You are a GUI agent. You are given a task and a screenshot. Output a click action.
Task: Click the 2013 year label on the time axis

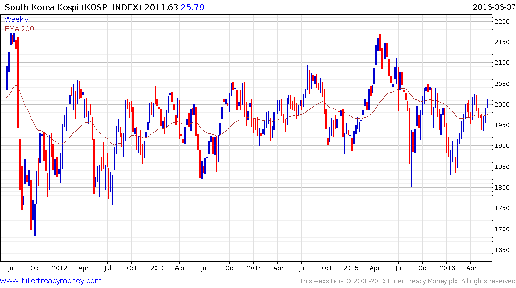tap(157, 268)
